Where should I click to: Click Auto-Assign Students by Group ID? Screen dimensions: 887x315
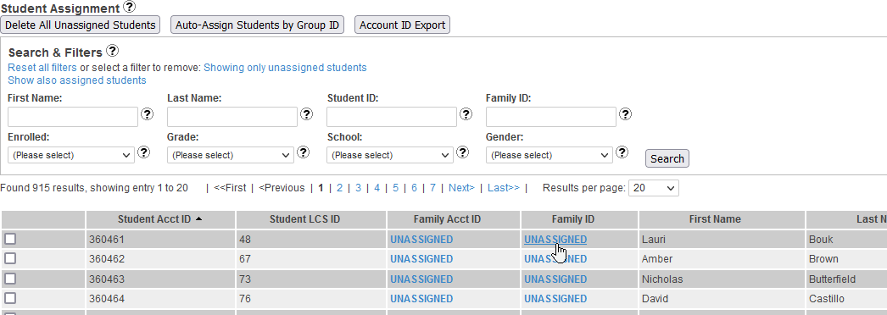(x=258, y=25)
